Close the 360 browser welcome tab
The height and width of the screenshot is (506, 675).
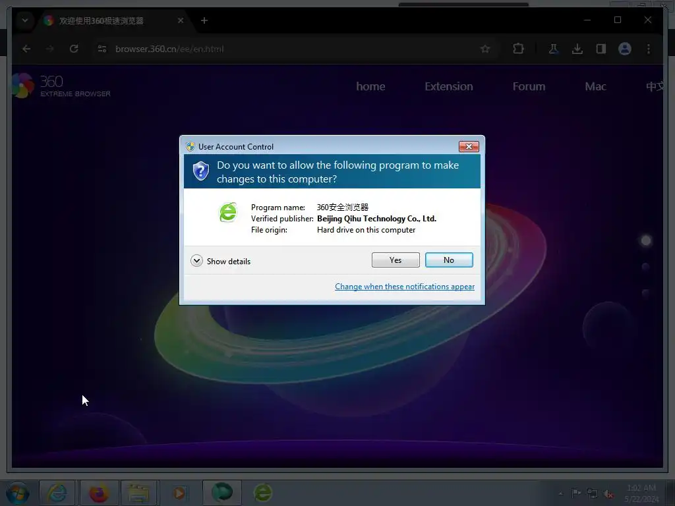181,20
